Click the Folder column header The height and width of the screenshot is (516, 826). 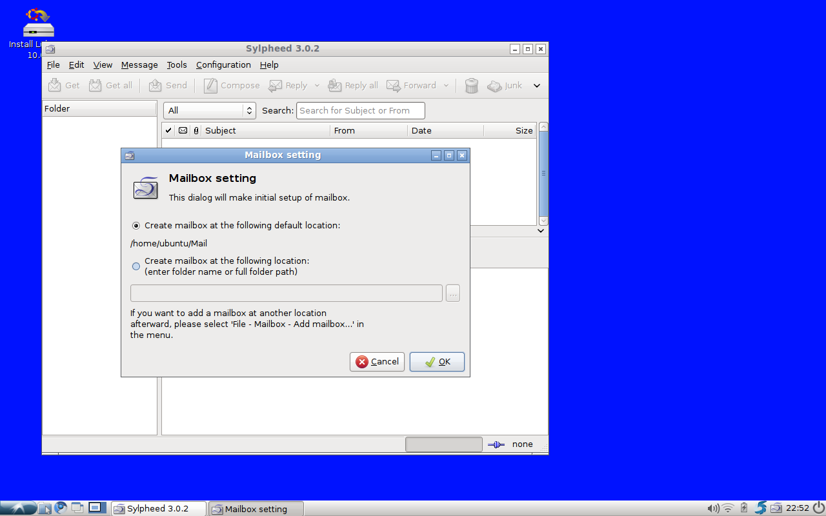(99, 108)
